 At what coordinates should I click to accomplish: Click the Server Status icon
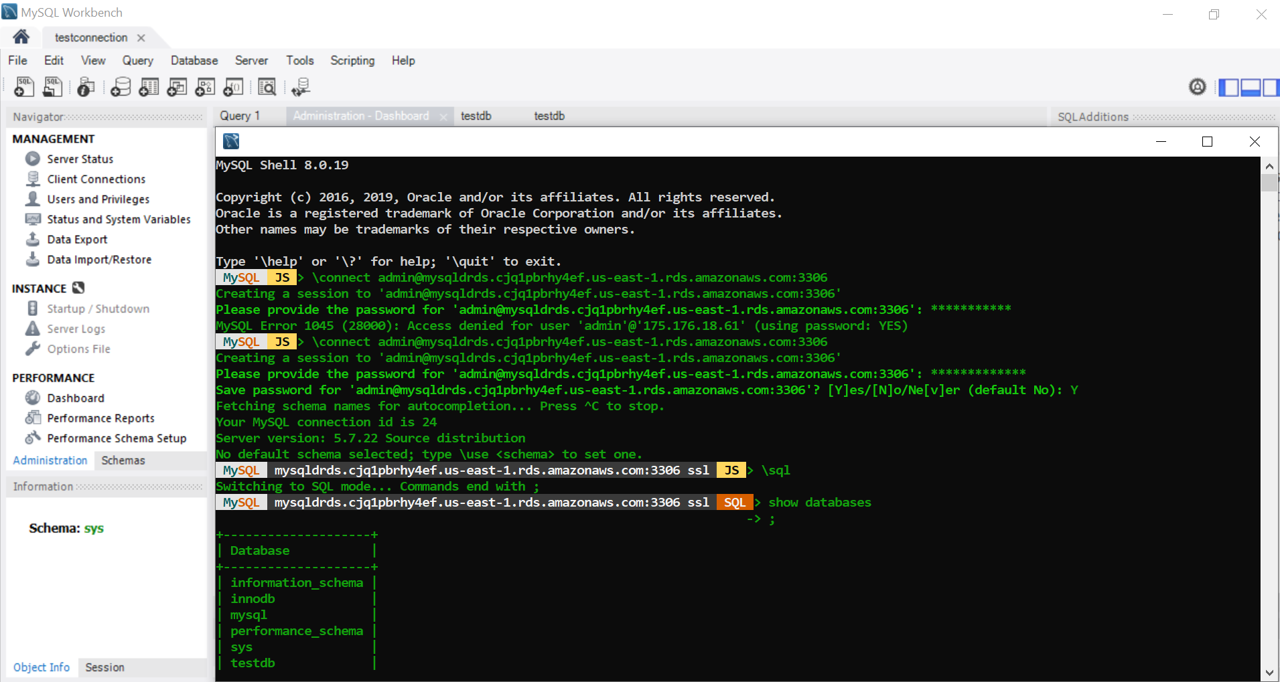tap(33, 159)
